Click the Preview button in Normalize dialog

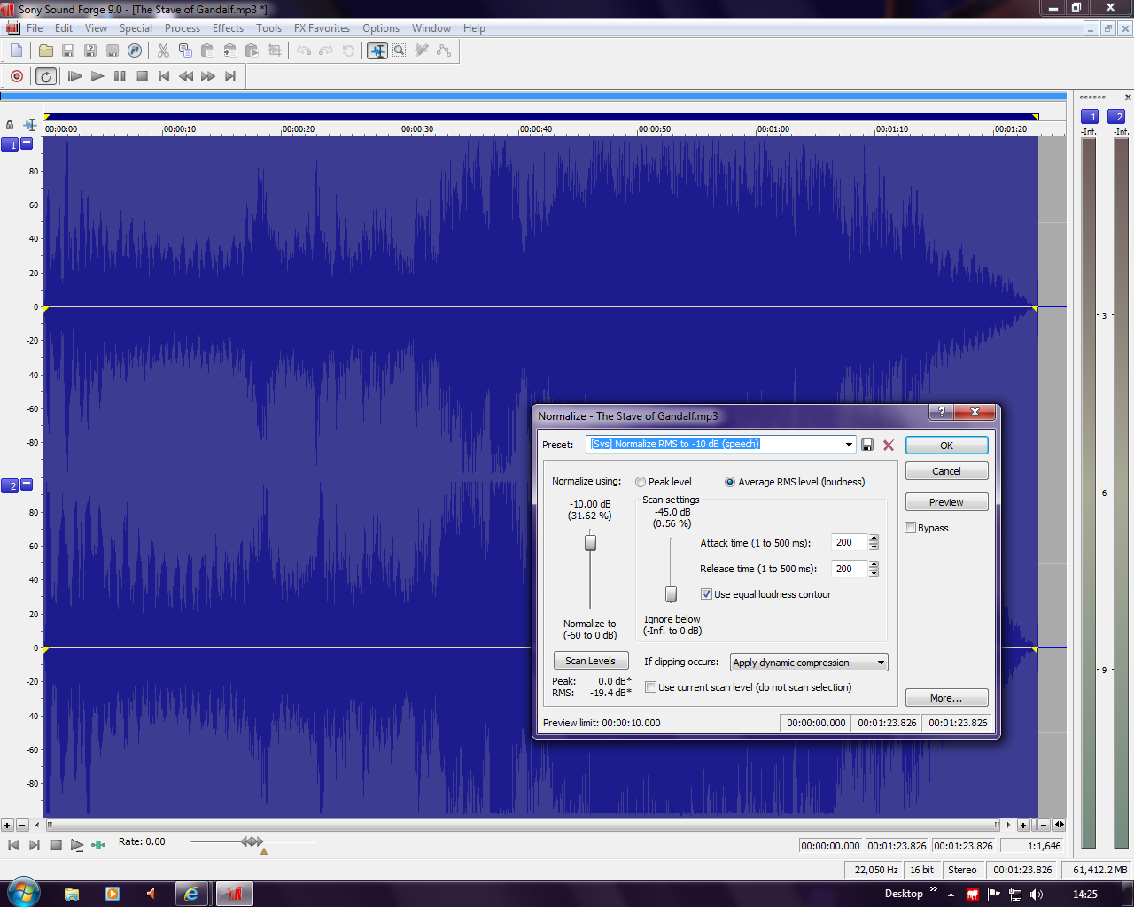(x=946, y=502)
